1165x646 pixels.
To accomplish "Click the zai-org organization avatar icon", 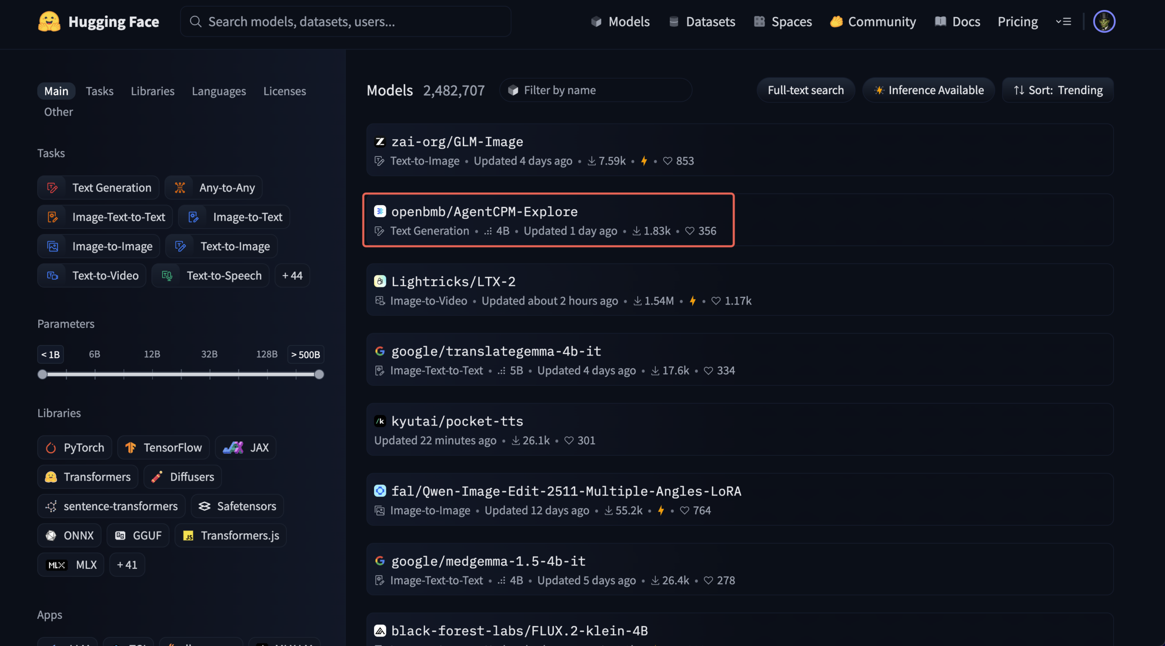I will pyautogui.click(x=380, y=142).
